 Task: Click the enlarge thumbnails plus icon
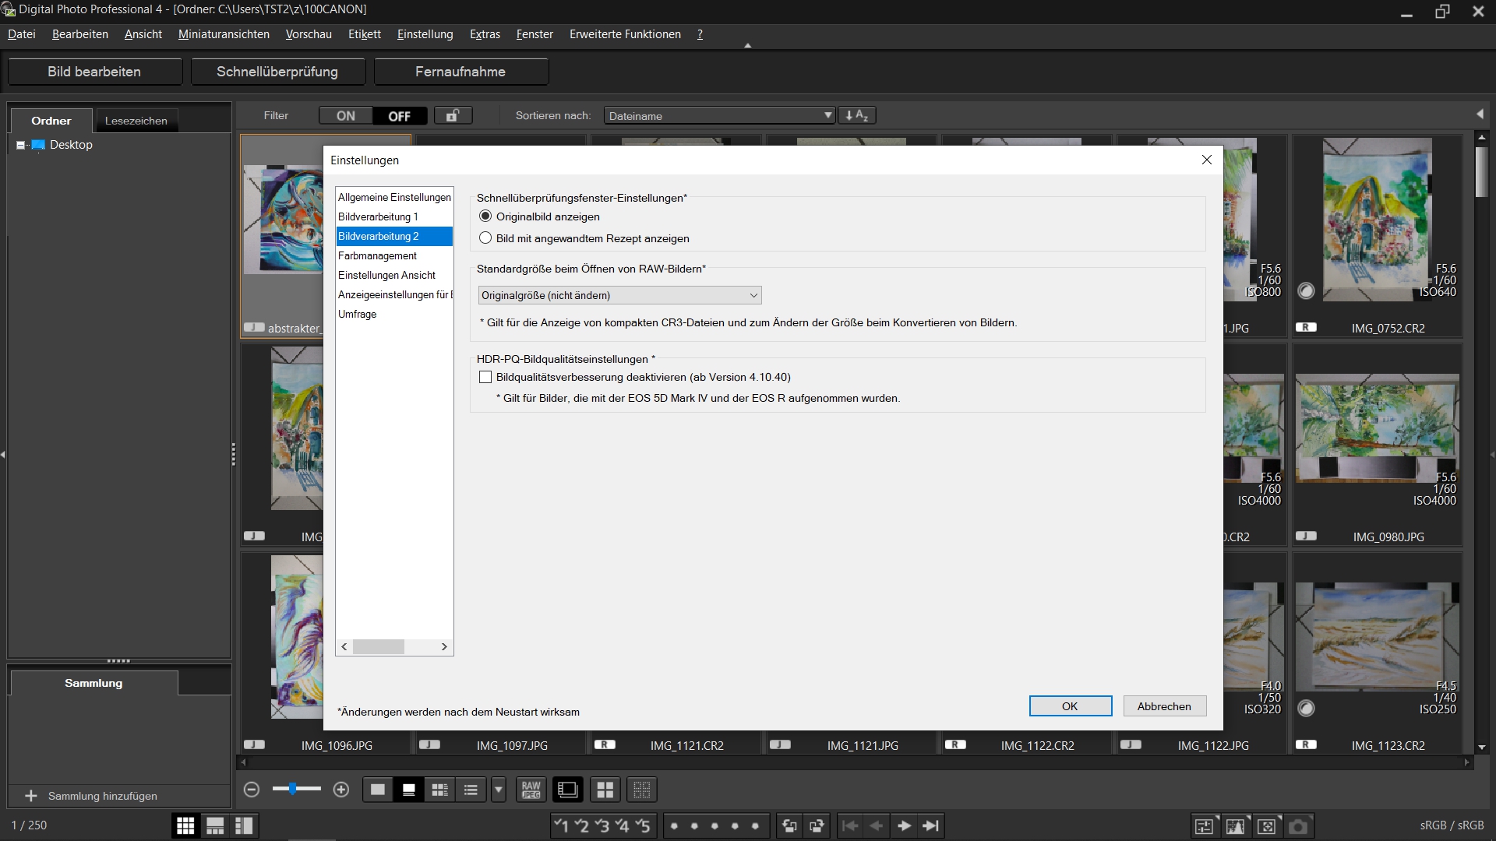(340, 790)
